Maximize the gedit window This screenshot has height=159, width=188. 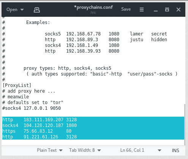point(167,10)
